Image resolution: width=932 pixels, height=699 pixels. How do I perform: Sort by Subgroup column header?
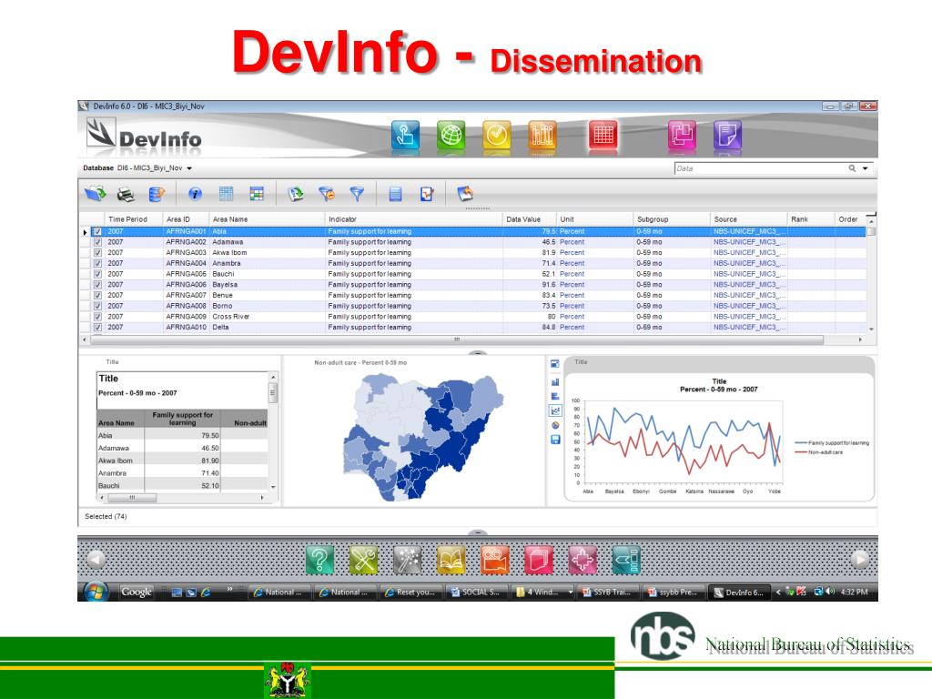(671, 219)
